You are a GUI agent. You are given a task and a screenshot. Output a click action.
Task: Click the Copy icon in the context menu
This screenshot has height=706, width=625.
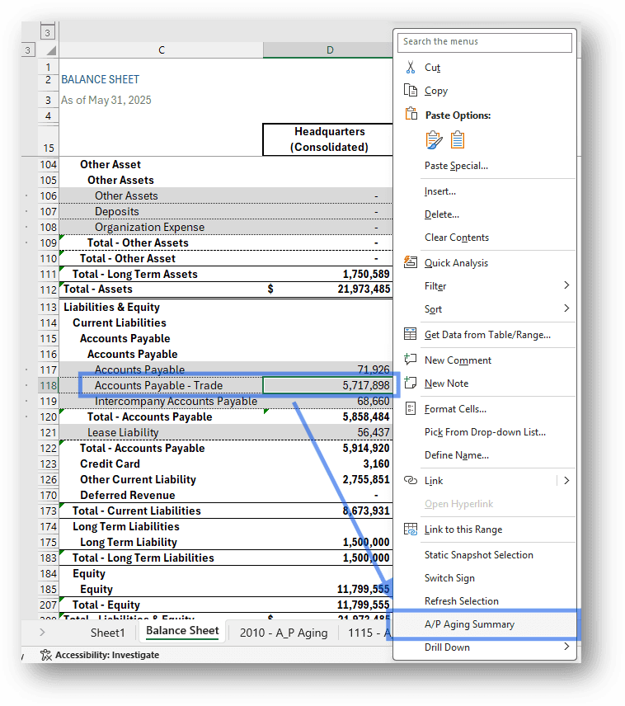(x=411, y=91)
